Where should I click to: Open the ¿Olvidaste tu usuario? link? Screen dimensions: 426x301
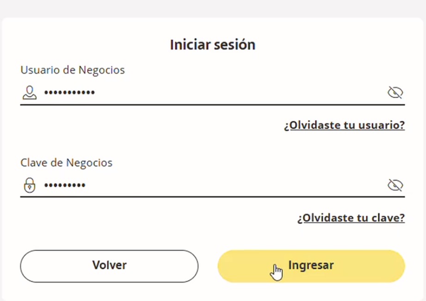coord(345,125)
